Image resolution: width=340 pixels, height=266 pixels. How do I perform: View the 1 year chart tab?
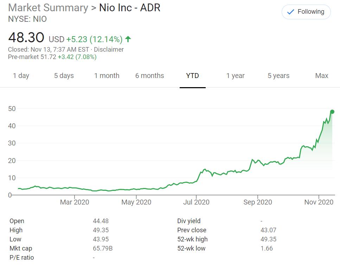pyautogui.click(x=235, y=76)
